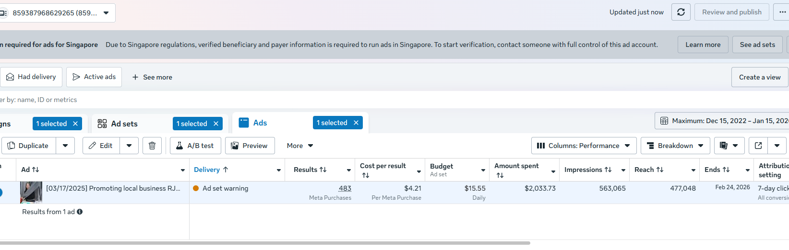
Task: Delete selected ad with trash icon
Action: coord(152,146)
